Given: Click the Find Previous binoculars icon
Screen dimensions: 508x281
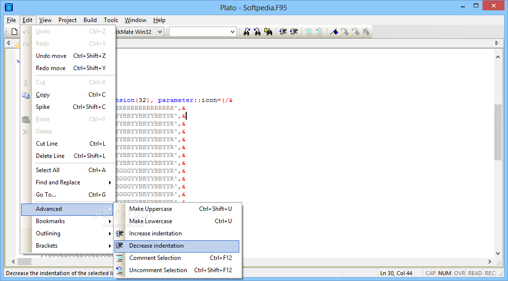Looking at the screenshot, I should (257, 32).
